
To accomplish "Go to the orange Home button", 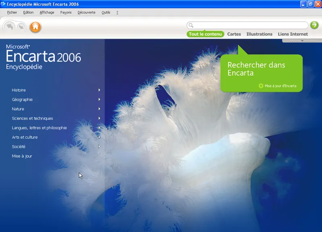I will [x=35, y=27].
